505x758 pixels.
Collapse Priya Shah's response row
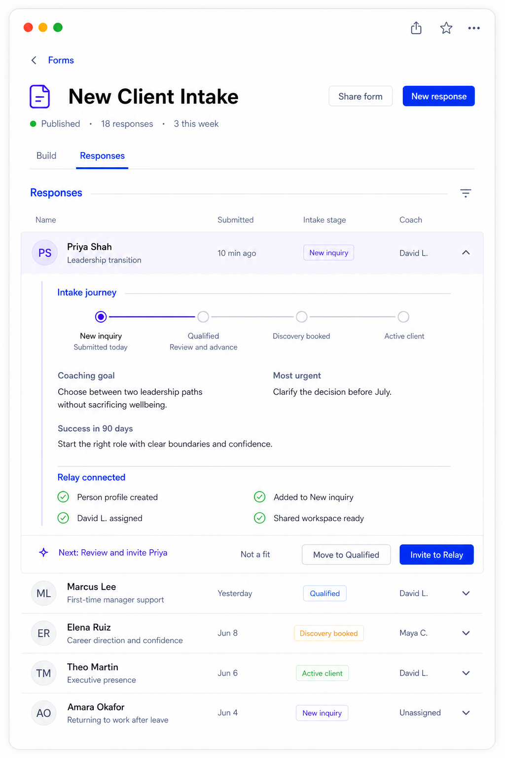coord(466,253)
